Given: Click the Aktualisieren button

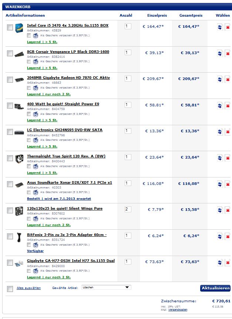Looking at the screenshot, I should pos(215,288).
